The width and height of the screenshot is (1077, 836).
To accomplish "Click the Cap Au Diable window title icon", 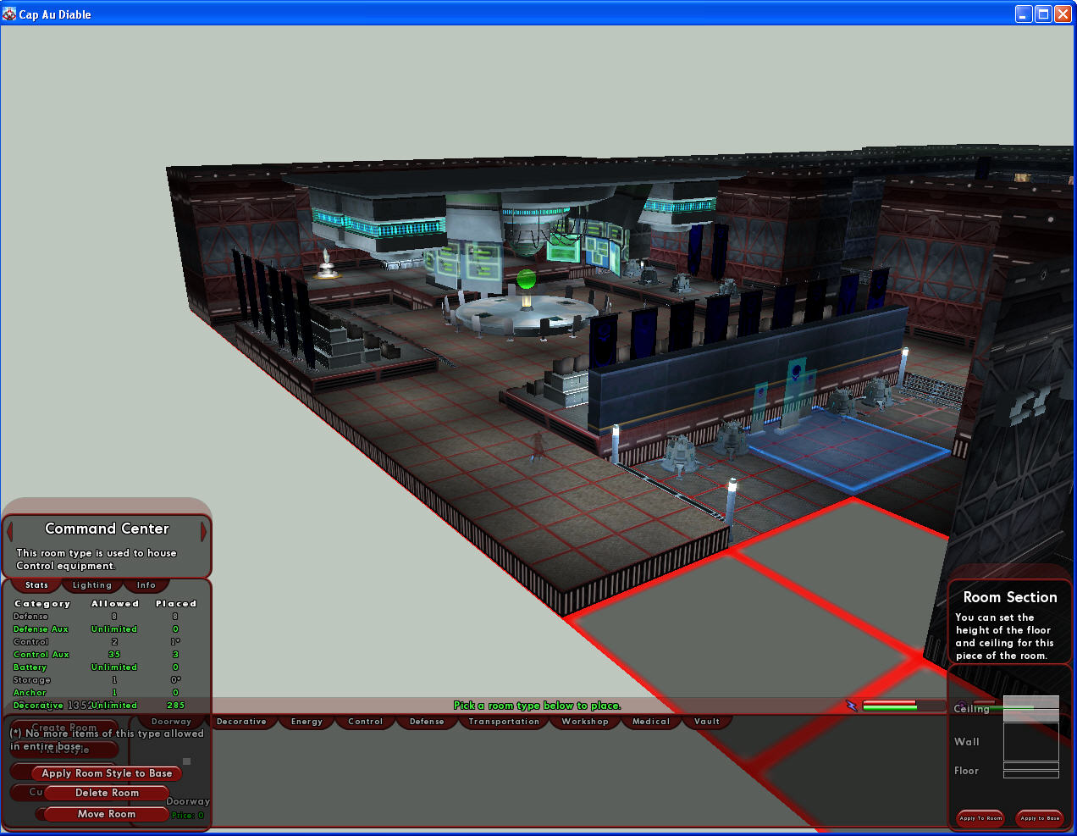I will [9, 14].
